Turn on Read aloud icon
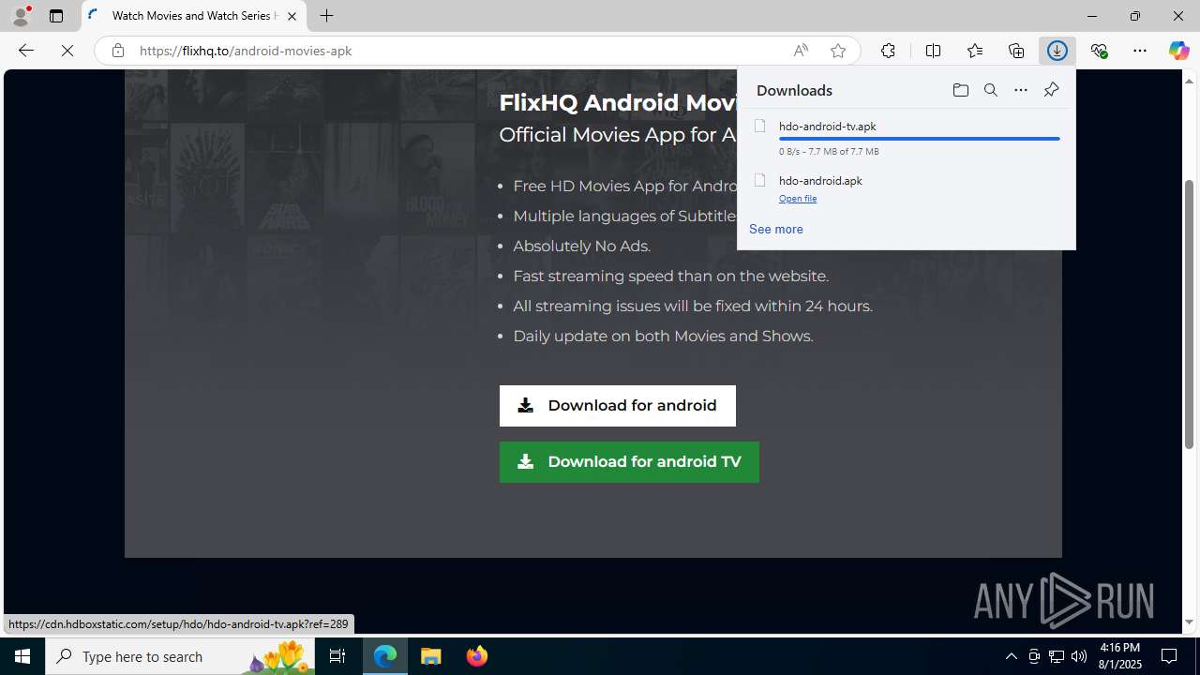The width and height of the screenshot is (1200, 675). tap(801, 51)
